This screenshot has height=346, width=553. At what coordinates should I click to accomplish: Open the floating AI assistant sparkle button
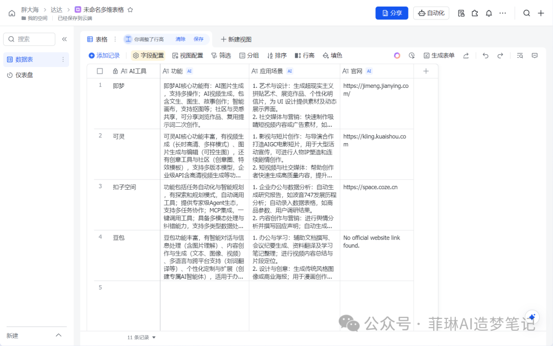[532, 317]
